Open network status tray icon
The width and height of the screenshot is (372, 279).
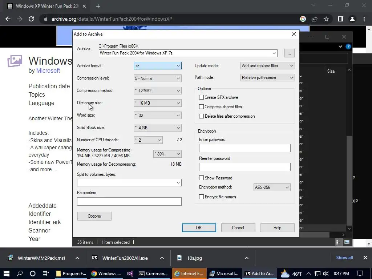tap(317, 274)
